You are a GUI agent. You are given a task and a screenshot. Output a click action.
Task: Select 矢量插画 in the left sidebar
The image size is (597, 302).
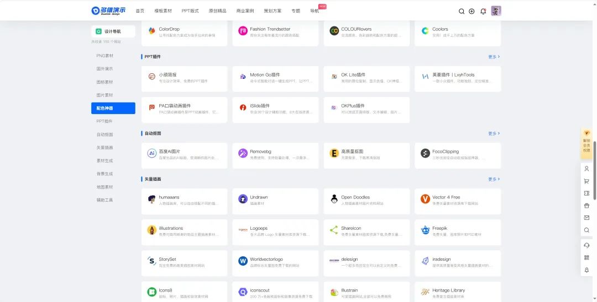click(x=104, y=148)
